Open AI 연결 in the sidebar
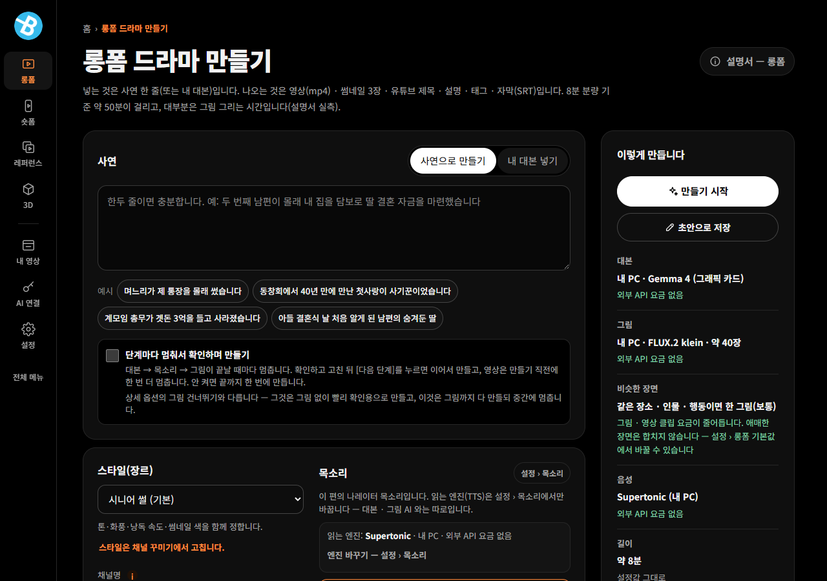The height and width of the screenshot is (581, 827). coord(28,294)
